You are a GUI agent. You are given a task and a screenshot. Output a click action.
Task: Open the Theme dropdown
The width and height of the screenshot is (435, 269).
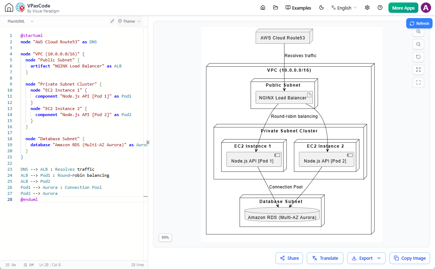pos(129,21)
